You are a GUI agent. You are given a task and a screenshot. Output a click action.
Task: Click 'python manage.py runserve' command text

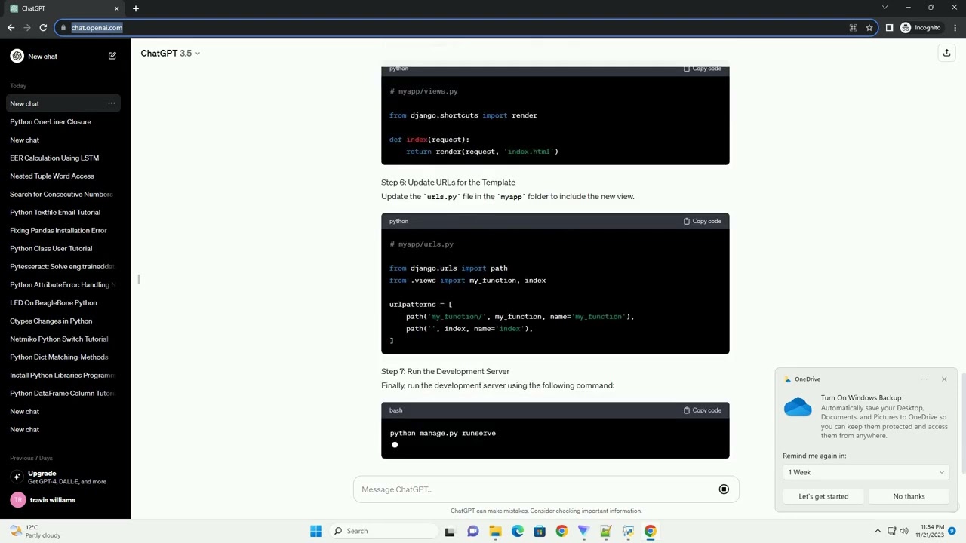[443, 434]
